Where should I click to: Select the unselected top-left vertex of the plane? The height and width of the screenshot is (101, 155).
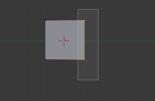[x=45, y=20]
